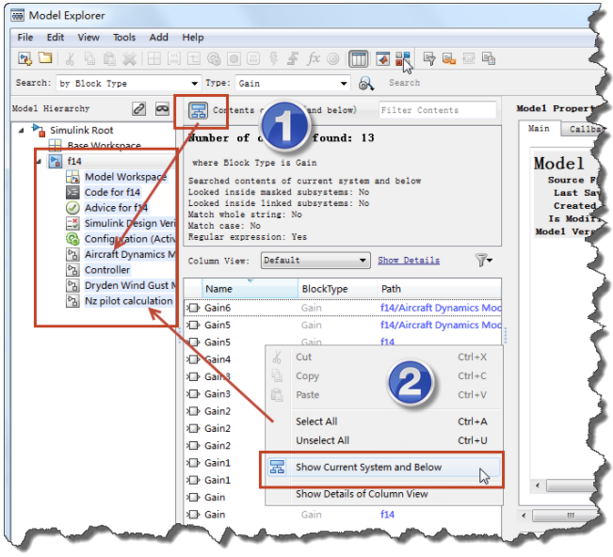Open the Column View Default dropdown
The height and width of the screenshot is (557, 613).
point(315,260)
